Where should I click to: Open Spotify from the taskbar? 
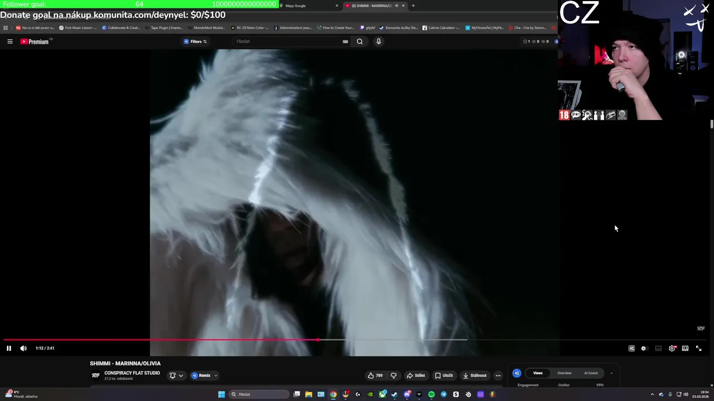[x=431, y=394]
